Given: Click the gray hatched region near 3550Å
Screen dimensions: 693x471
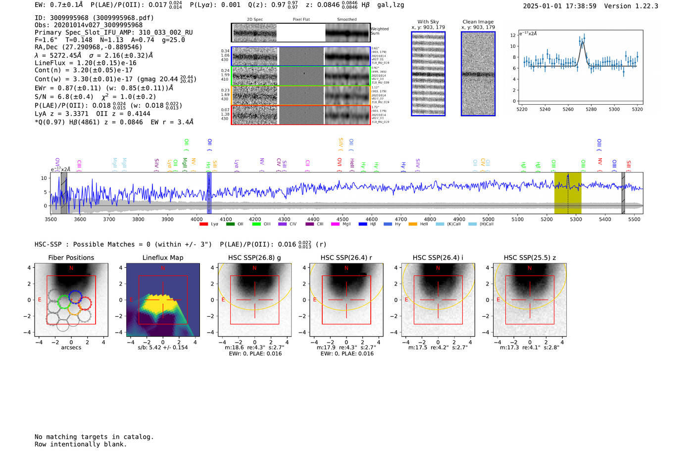Looking at the screenshot, I should 64,193.
